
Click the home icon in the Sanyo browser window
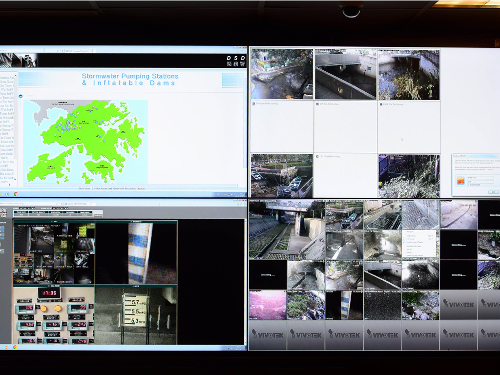(x=238, y=204)
